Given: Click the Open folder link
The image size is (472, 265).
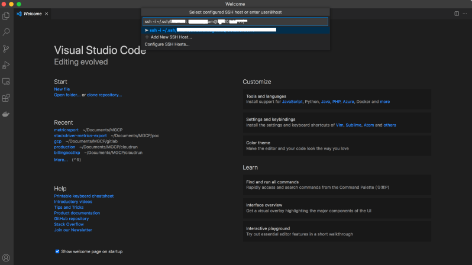Looking at the screenshot, I should (x=67, y=95).
